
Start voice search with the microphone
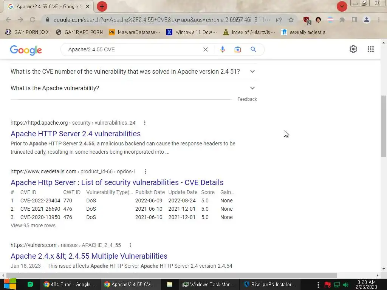click(x=222, y=49)
